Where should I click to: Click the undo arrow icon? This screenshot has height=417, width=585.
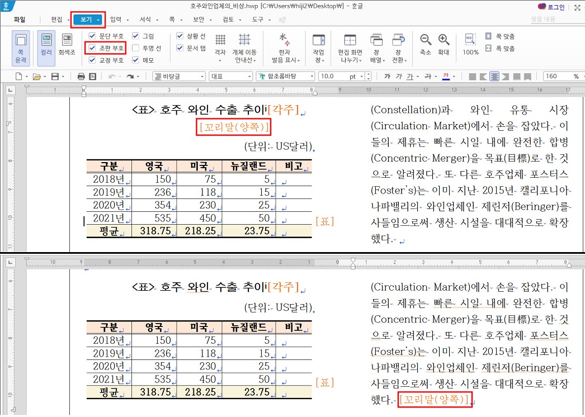(x=111, y=77)
